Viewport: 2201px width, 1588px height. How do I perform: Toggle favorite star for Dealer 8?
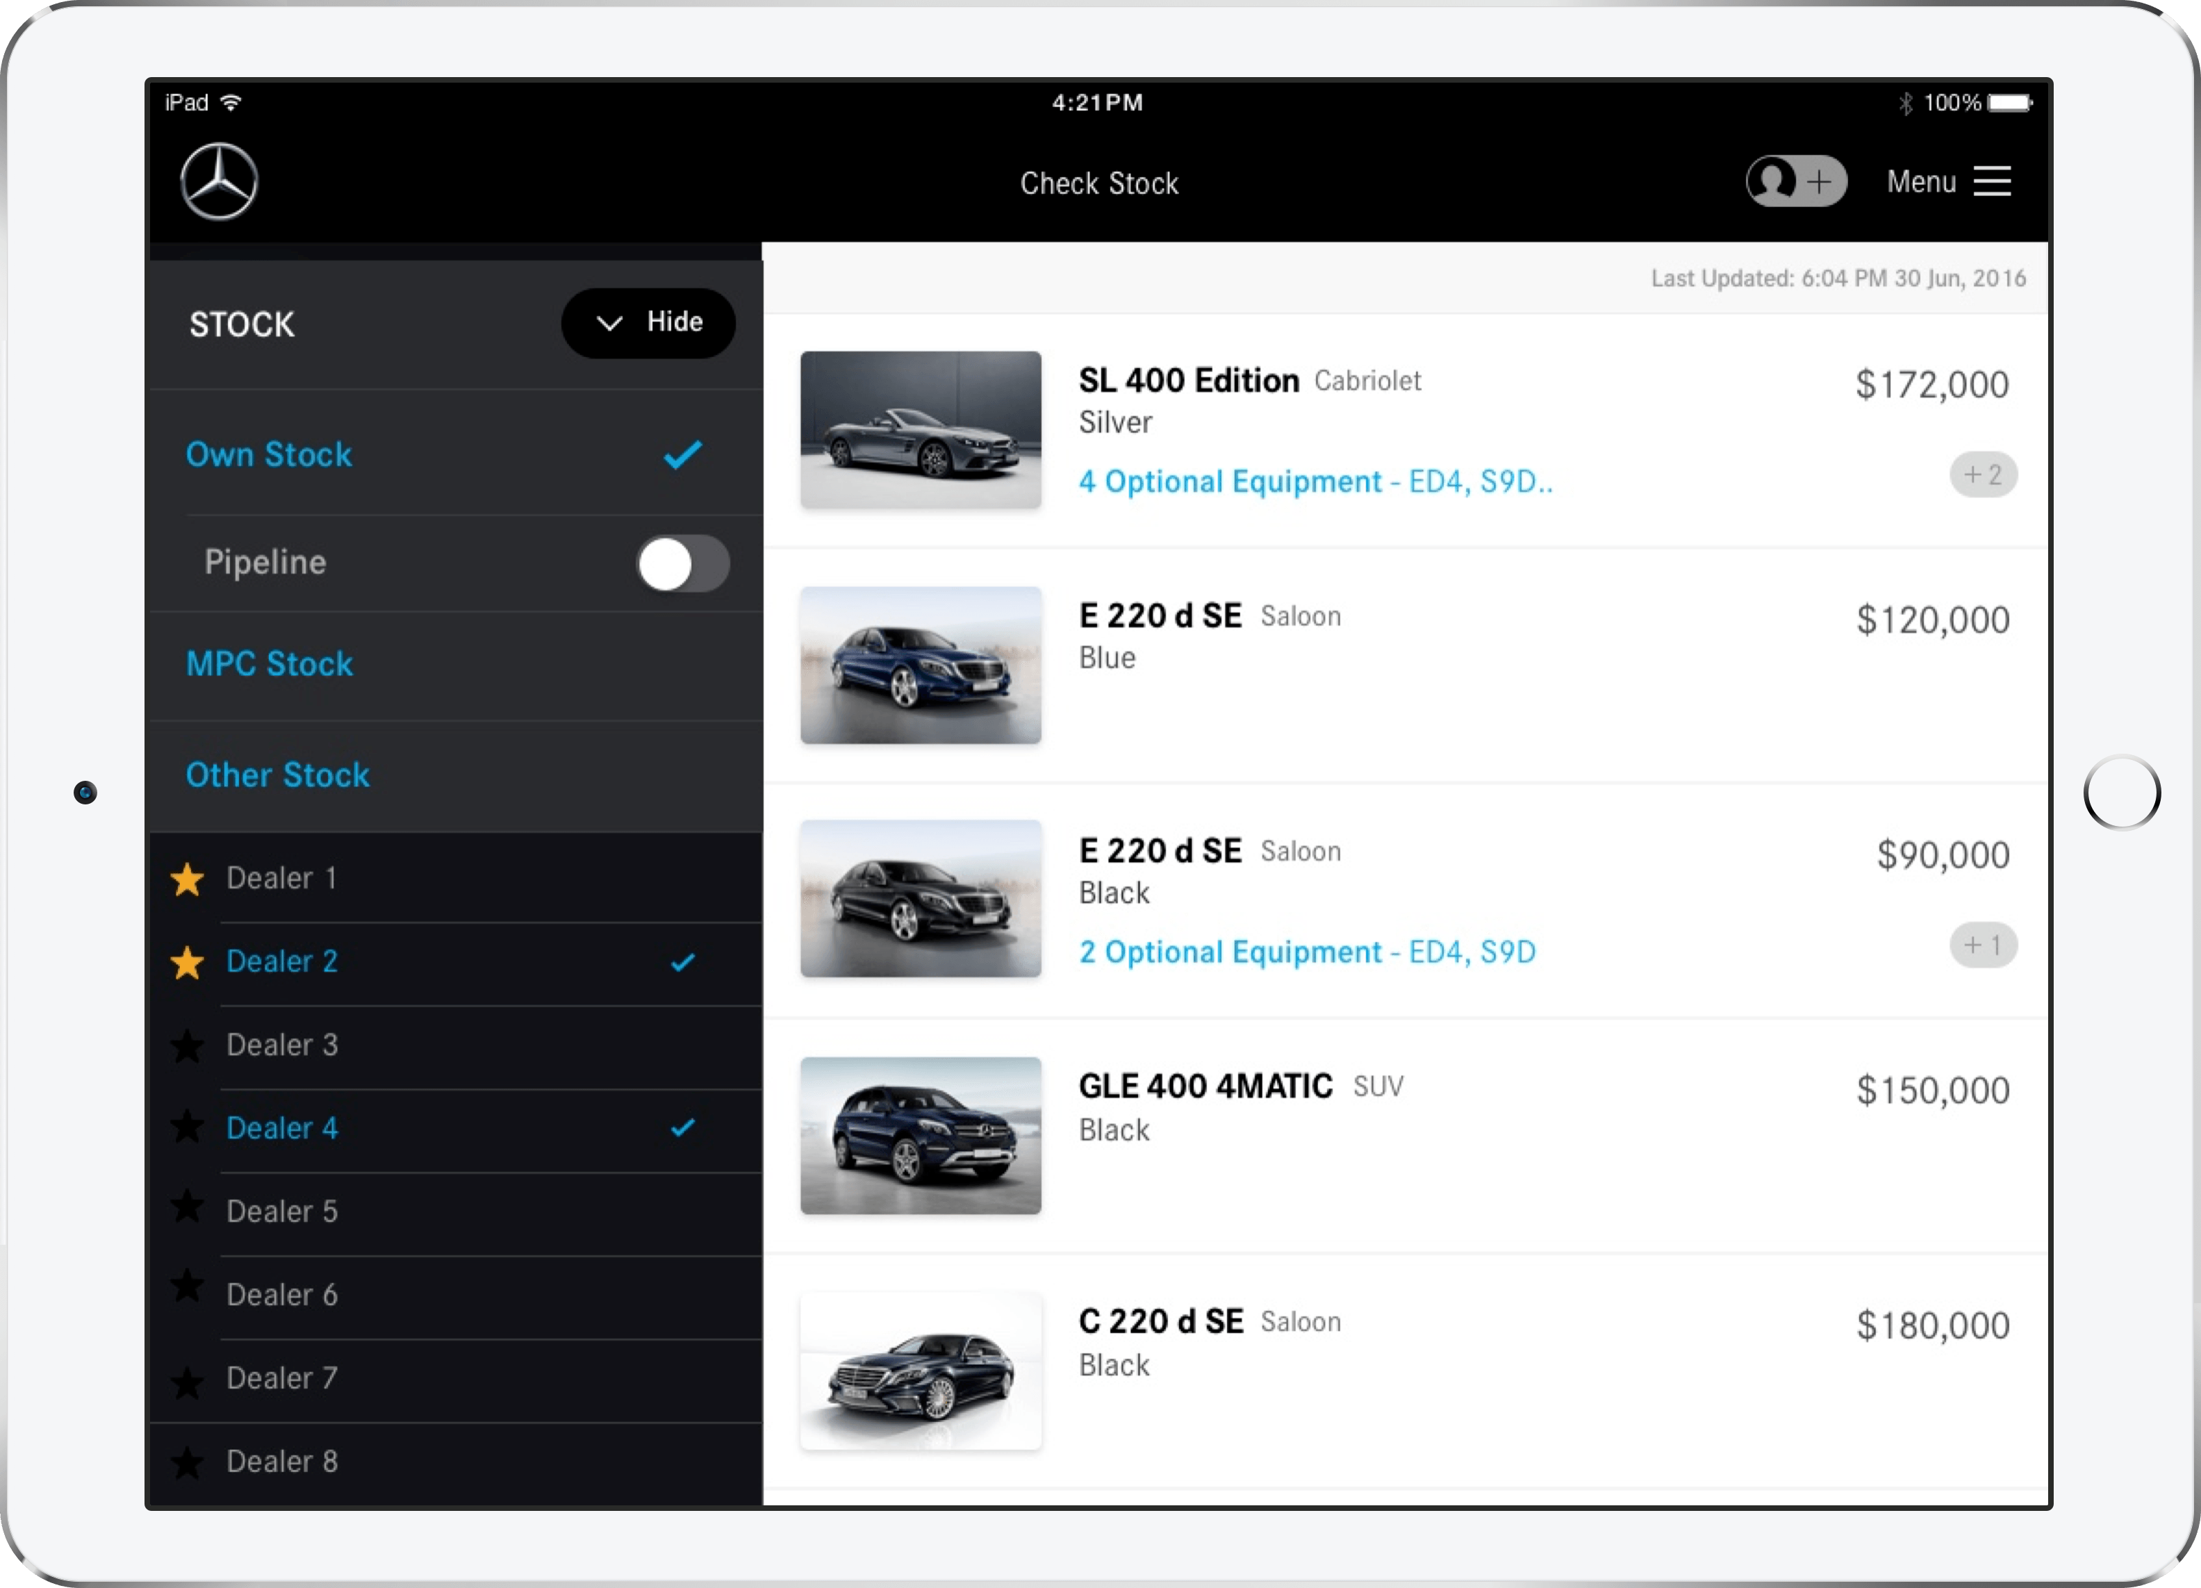tap(188, 1462)
